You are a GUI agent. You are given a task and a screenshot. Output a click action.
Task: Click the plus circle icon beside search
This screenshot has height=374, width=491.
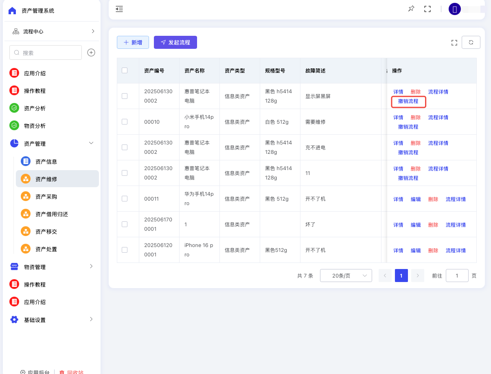coord(91,52)
